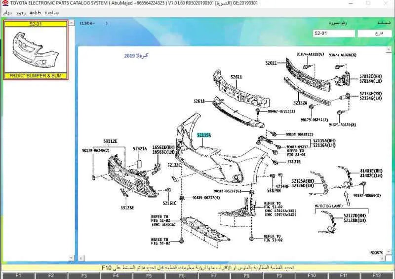This screenshot has width=395, height=279.
Task: Click part label 47749F
Action: pos(282,186)
